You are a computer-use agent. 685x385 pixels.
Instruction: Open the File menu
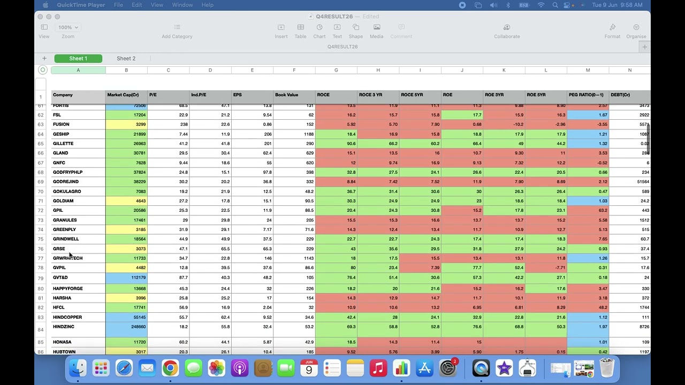tap(118, 5)
